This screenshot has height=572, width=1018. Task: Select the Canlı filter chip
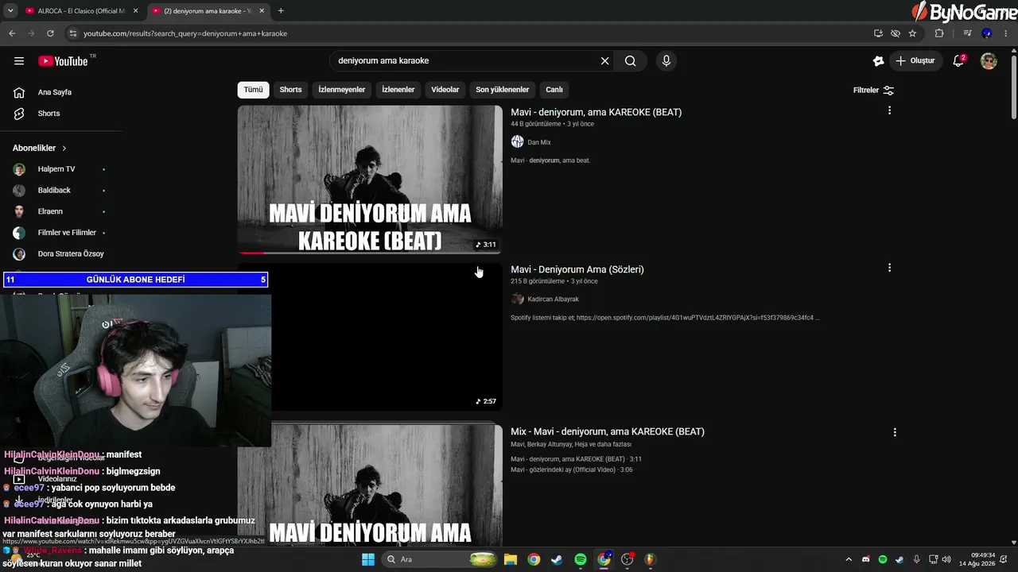[554, 90]
